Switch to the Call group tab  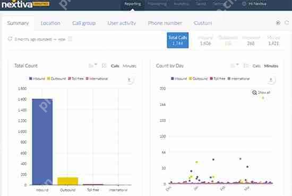point(84,23)
